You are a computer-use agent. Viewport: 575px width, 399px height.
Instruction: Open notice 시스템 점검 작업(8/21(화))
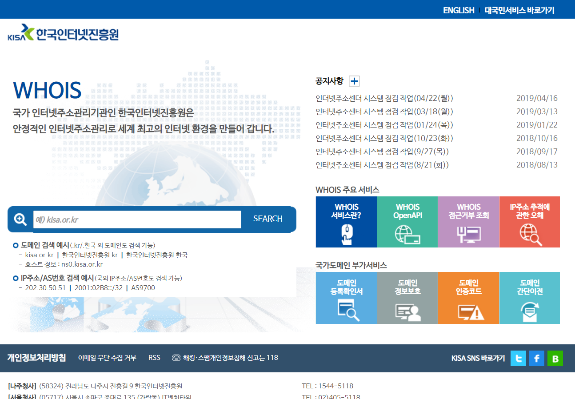point(382,165)
